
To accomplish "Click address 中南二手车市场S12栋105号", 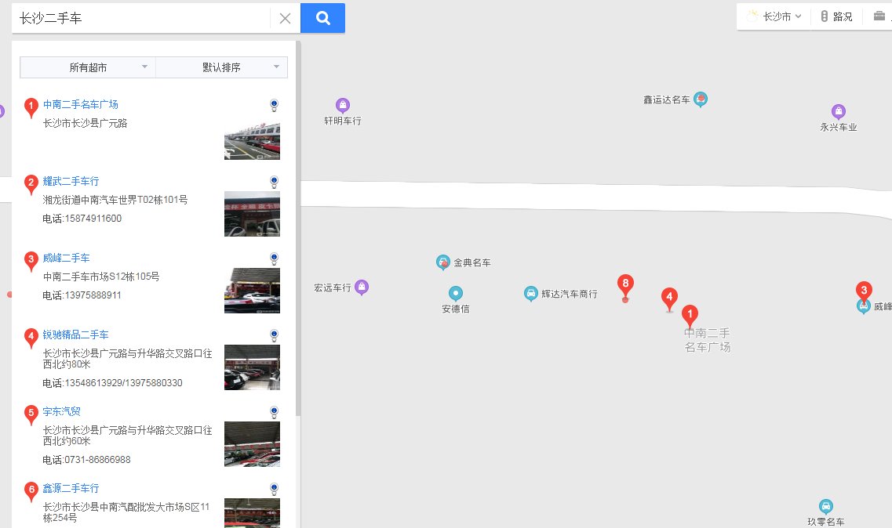I will (x=101, y=277).
